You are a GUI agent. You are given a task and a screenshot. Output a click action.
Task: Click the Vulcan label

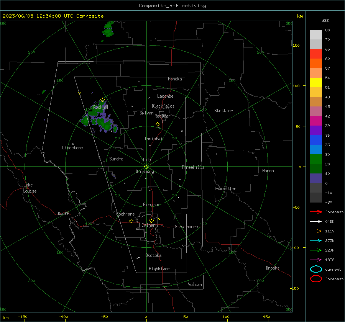195,284
